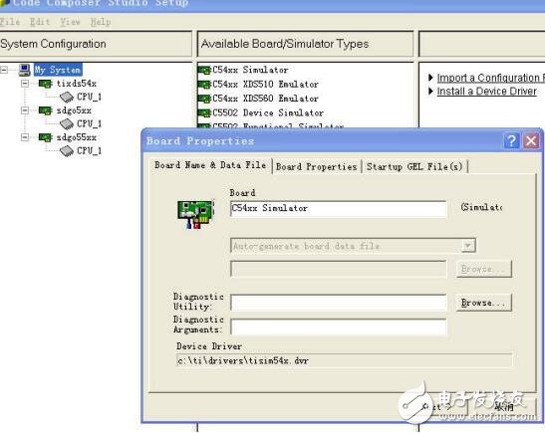The height and width of the screenshot is (433, 545).
Task: Click the sdgo5xx board icon
Action: point(45,110)
